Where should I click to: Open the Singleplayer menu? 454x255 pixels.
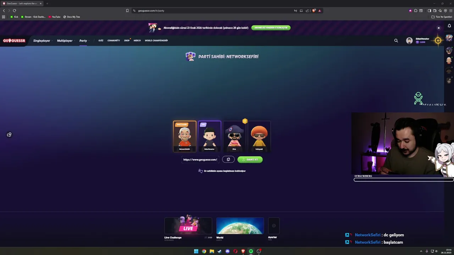tap(42, 40)
